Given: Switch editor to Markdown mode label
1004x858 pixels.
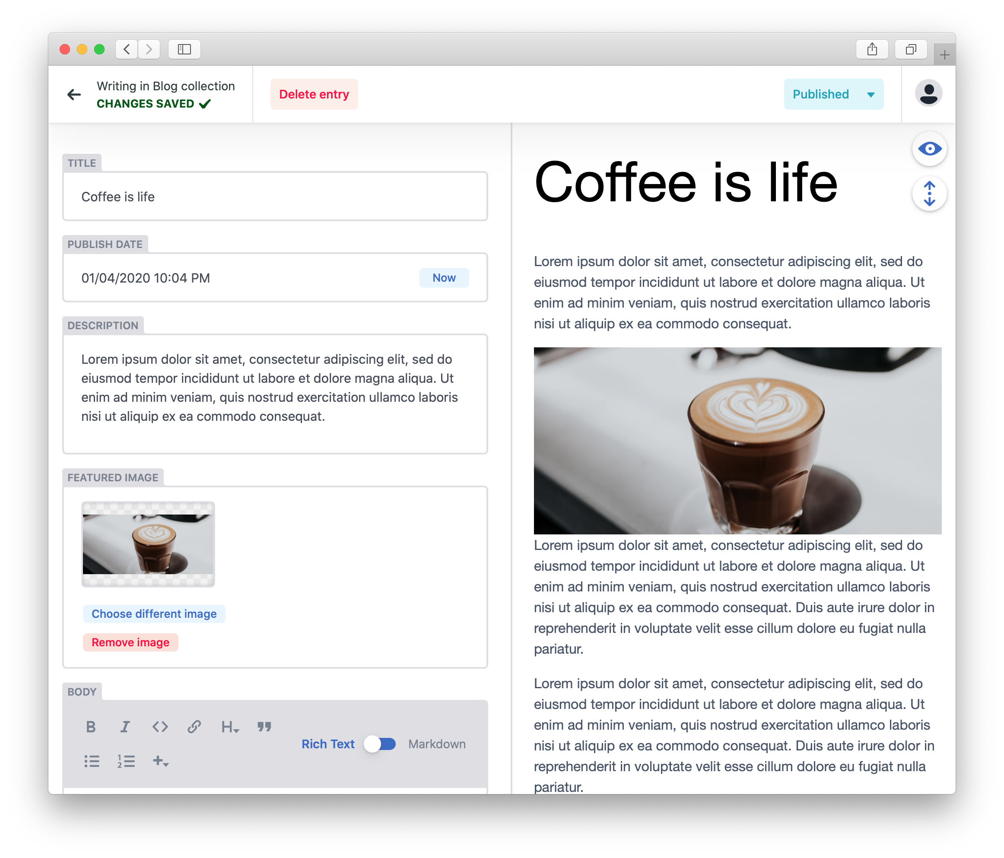Looking at the screenshot, I should 437,744.
